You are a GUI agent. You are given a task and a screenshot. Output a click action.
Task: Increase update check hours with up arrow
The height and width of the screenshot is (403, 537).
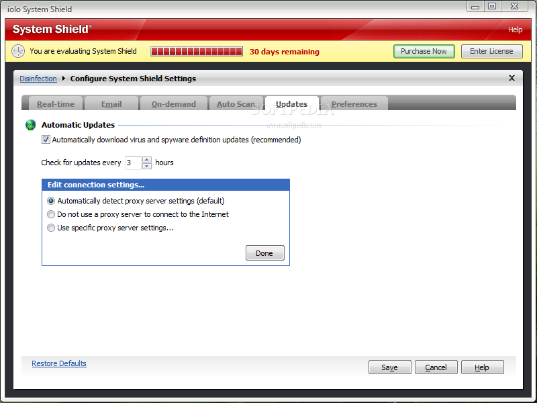(147, 159)
